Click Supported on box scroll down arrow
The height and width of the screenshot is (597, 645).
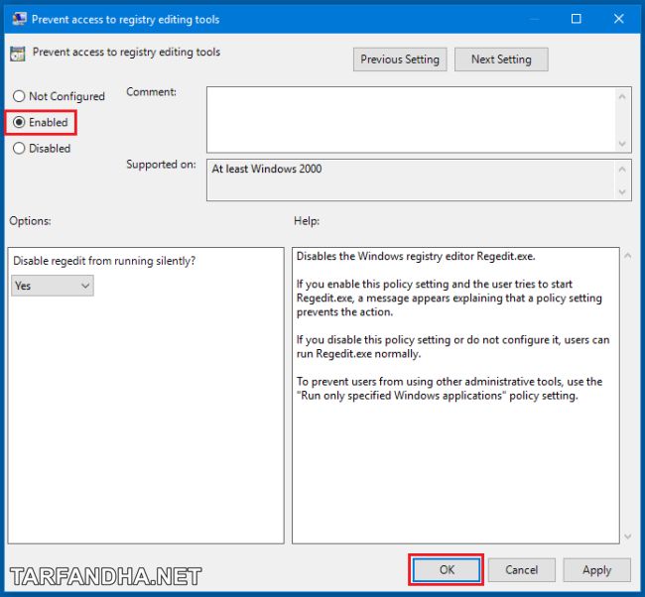(622, 191)
